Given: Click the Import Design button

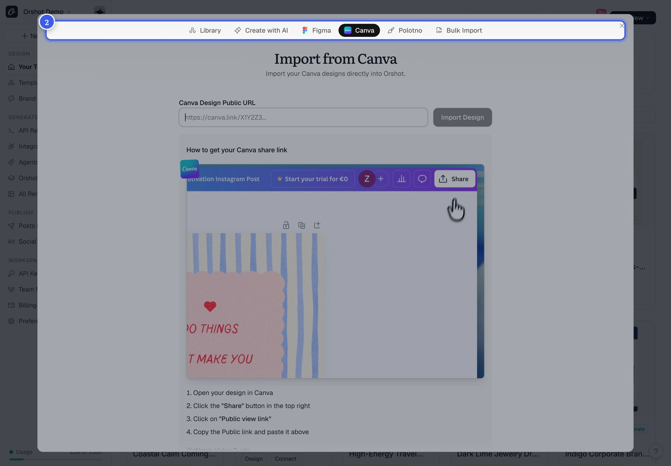Looking at the screenshot, I should coord(462,117).
